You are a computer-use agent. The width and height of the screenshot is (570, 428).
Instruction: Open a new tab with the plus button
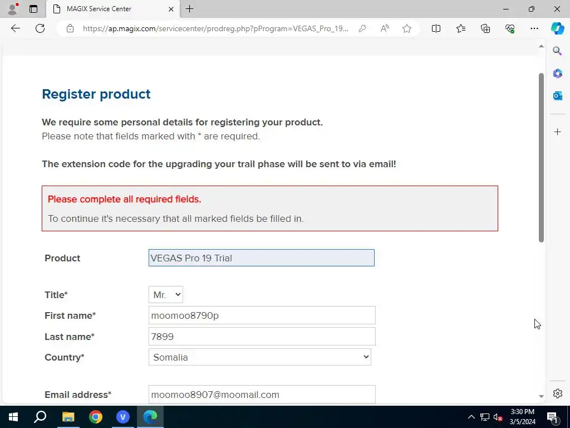coord(189,9)
